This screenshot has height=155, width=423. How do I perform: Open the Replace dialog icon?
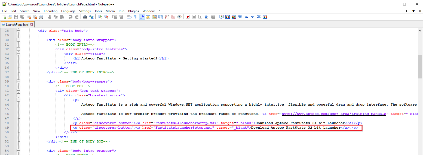coord(91,17)
